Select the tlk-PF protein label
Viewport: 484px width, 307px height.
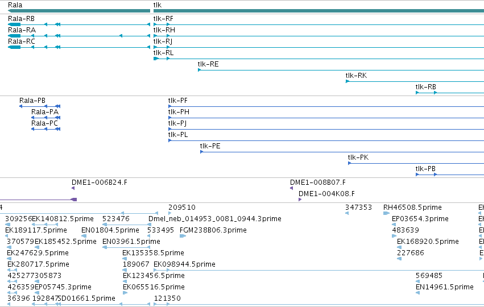click(x=178, y=101)
